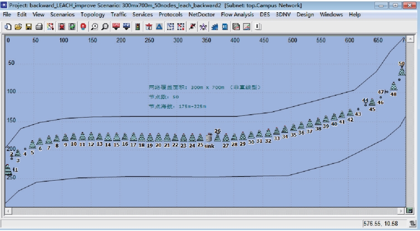Image resolution: width=420 pixels, height=231 pixels.
Task: Click the coordinates readout '576.55, 10.58'
Action: 380,223
